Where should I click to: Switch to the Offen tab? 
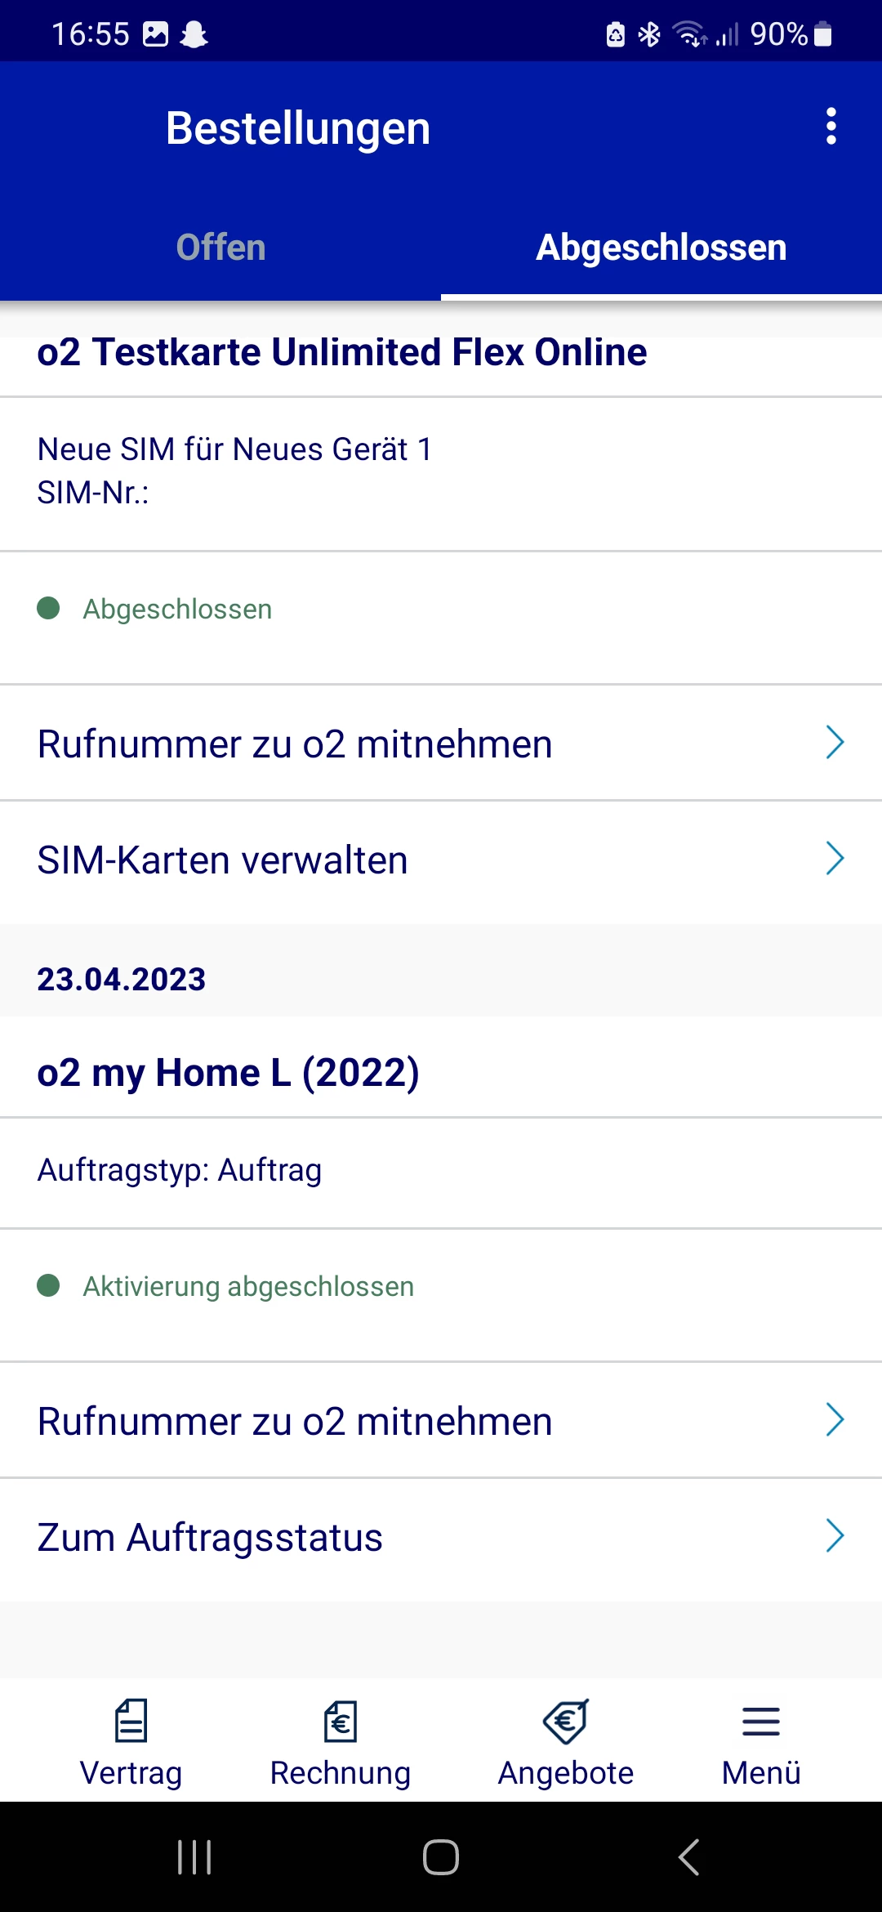coord(220,248)
